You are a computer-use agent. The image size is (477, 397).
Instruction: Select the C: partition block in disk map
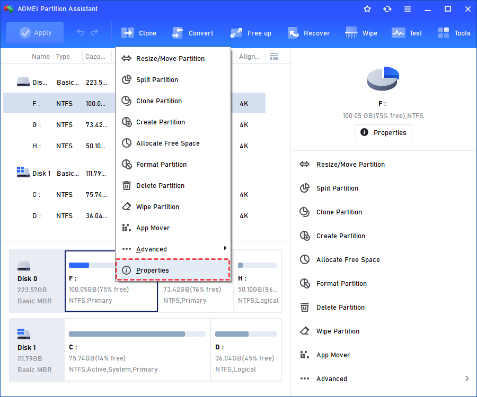tap(137, 350)
